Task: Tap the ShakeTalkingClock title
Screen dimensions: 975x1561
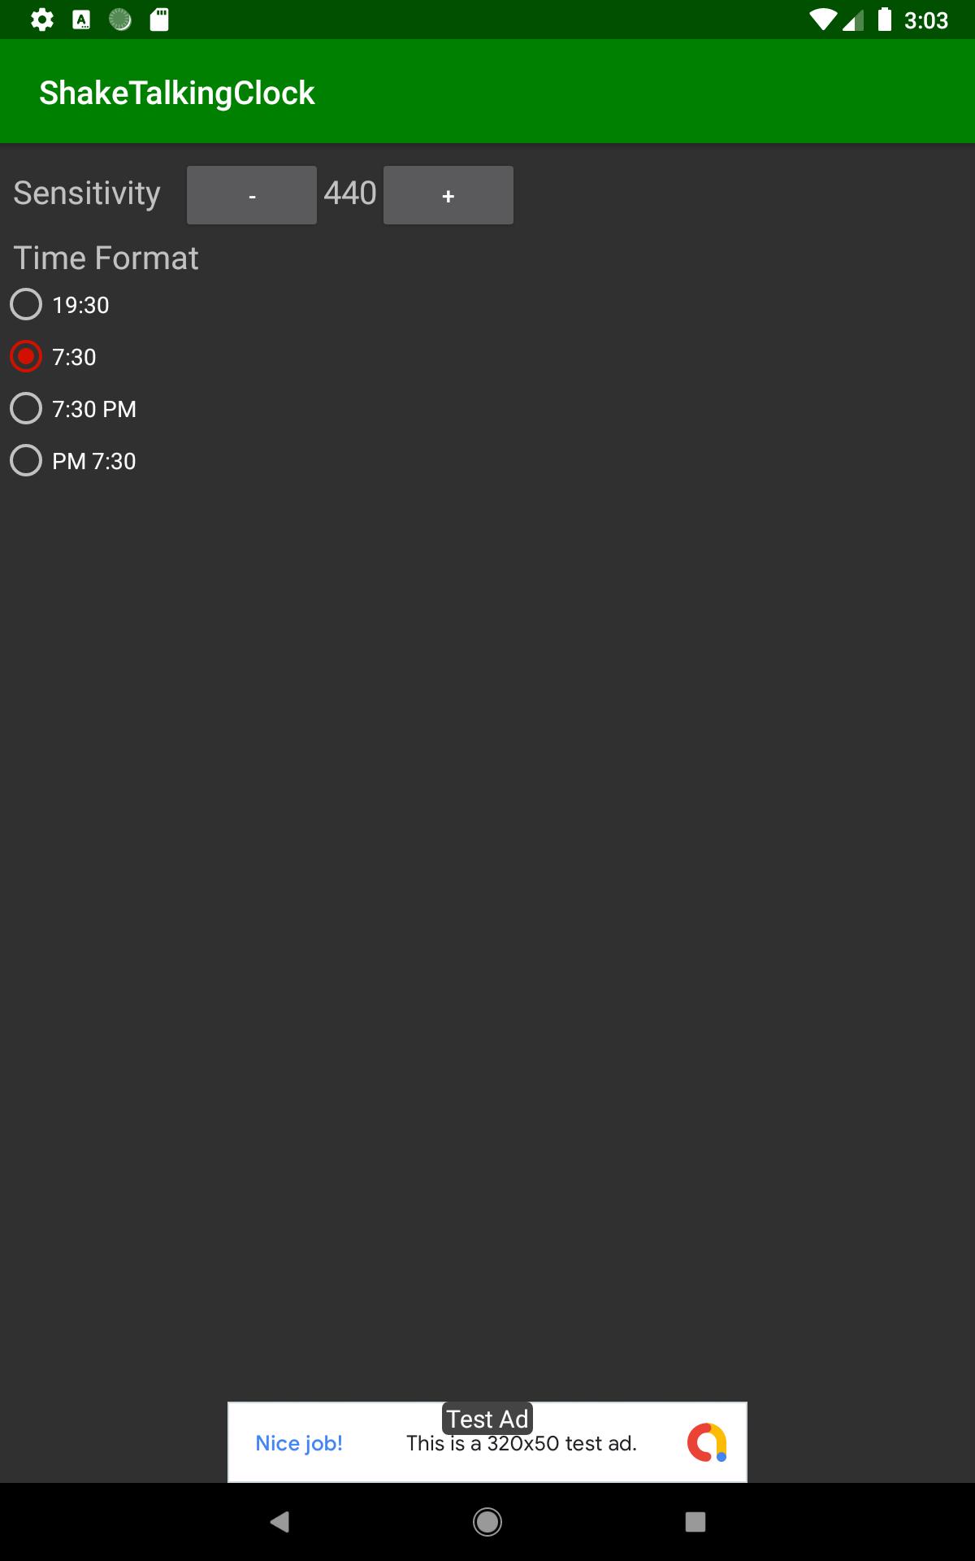Action: [x=177, y=93]
